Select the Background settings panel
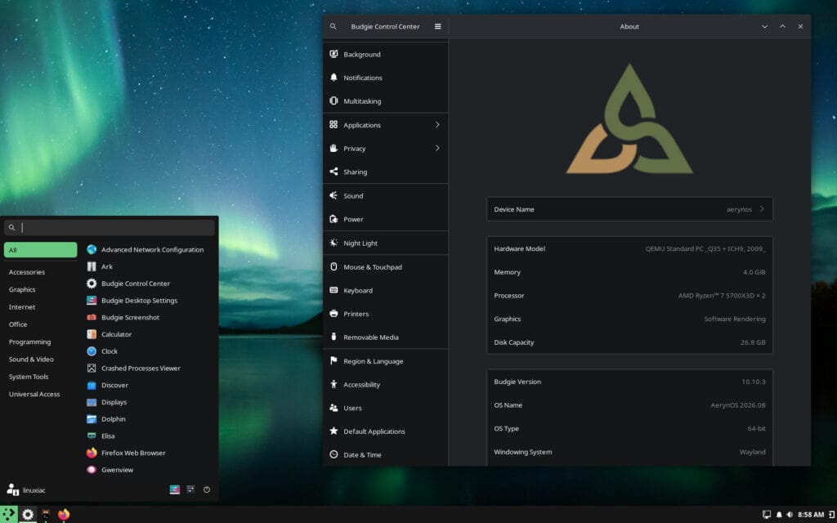Image resolution: width=837 pixels, height=523 pixels. 386,55
